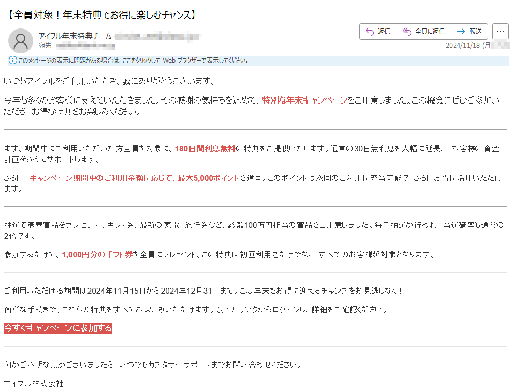Screen dimensions: 511x392
Task: Click the sentence 簡単な手続きで
Action: coord(196,309)
